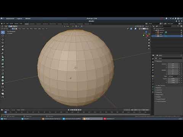Select the Move tool
This screenshot has height=137, width=183.
pyautogui.click(x=3, y=40)
